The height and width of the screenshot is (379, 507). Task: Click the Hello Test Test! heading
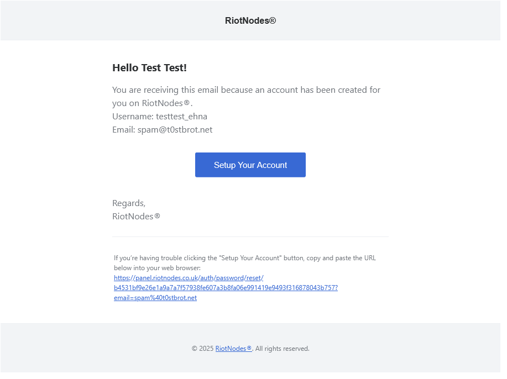point(149,68)
